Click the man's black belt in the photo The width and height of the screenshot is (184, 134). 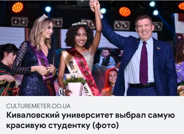[x=142, y=85]
